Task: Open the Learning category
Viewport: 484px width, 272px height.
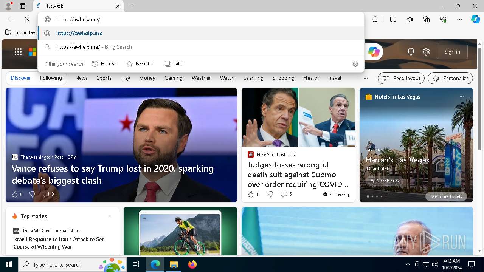Action: tap(253, 78)
